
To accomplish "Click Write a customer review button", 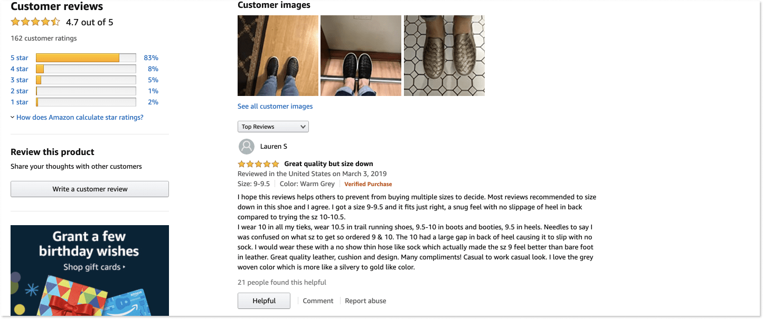I will point(90,189).
